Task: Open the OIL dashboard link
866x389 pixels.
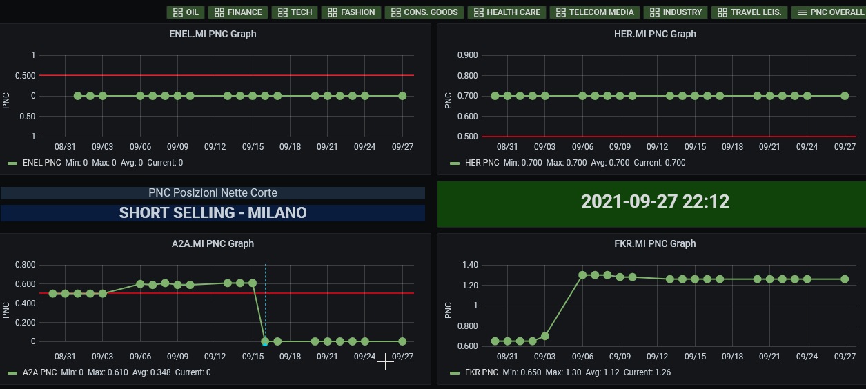Action: [185, 12]
